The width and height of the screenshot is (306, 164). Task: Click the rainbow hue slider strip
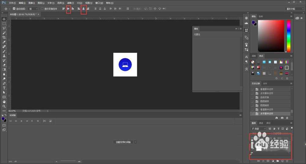click(289, 36)
